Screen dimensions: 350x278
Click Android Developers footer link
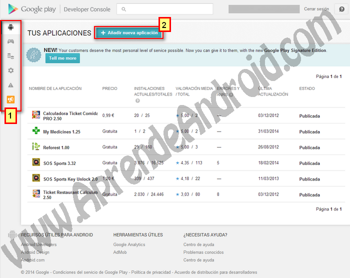tap(38, 244)
